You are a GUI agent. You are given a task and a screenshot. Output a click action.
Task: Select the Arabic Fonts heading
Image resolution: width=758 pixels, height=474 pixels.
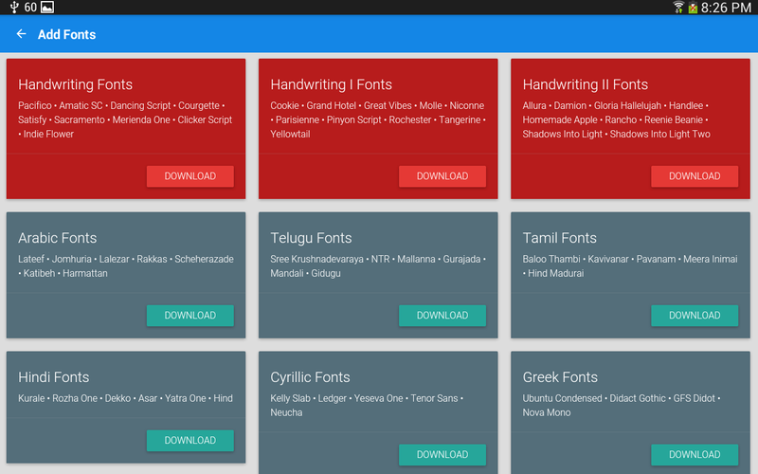pyautogui.click(x=58, y=238)
